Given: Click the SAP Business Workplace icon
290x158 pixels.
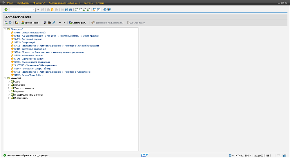Looking at the screenshot, I should (17, 23).
